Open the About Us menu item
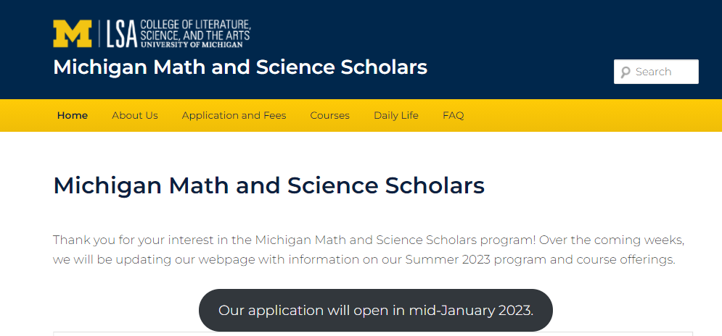722x336 pixels. point(135,115)
